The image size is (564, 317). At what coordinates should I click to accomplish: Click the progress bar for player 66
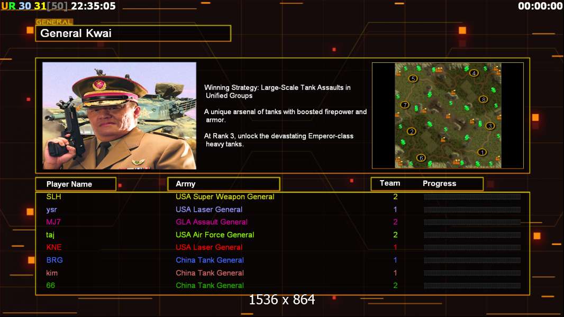pyautogui.click(x=472, y=286)
